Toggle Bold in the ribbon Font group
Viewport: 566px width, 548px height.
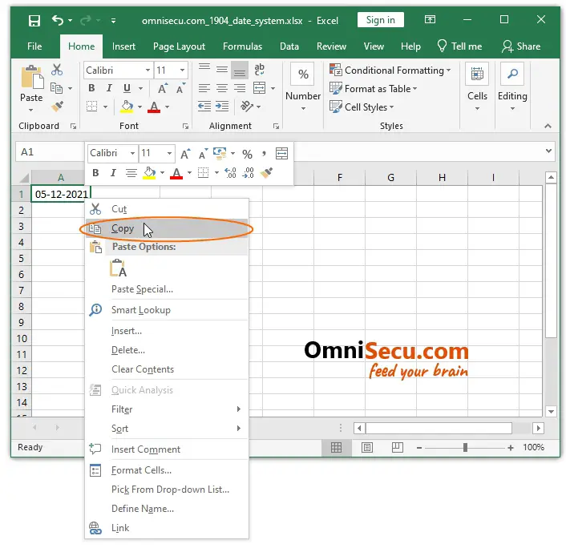click(91, 88)
